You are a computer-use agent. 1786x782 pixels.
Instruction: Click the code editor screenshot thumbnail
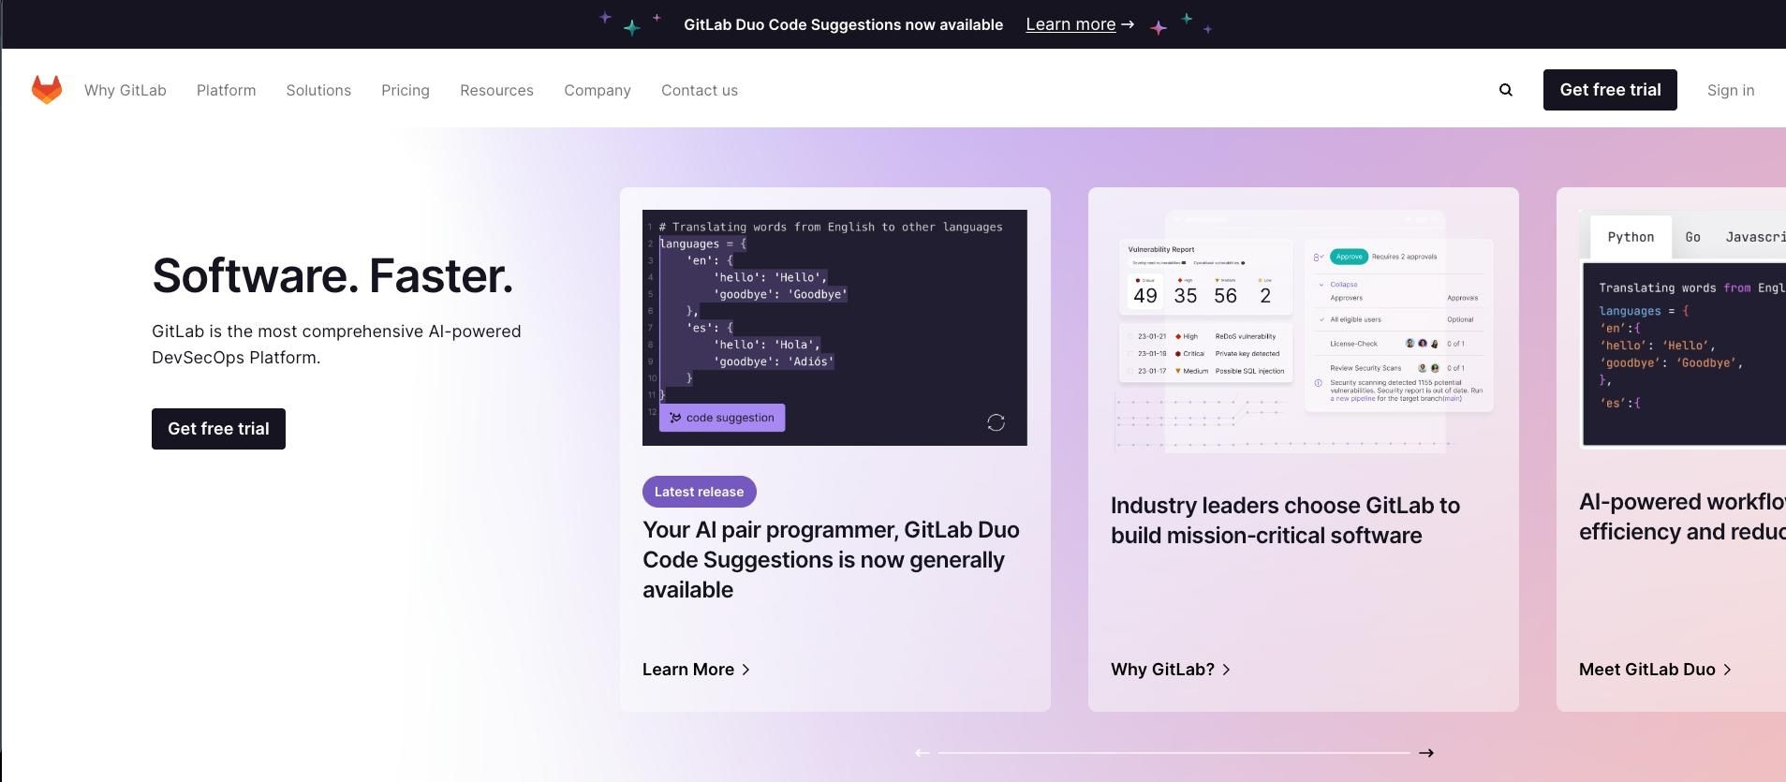pyautogui.click(x=834, y=328)
